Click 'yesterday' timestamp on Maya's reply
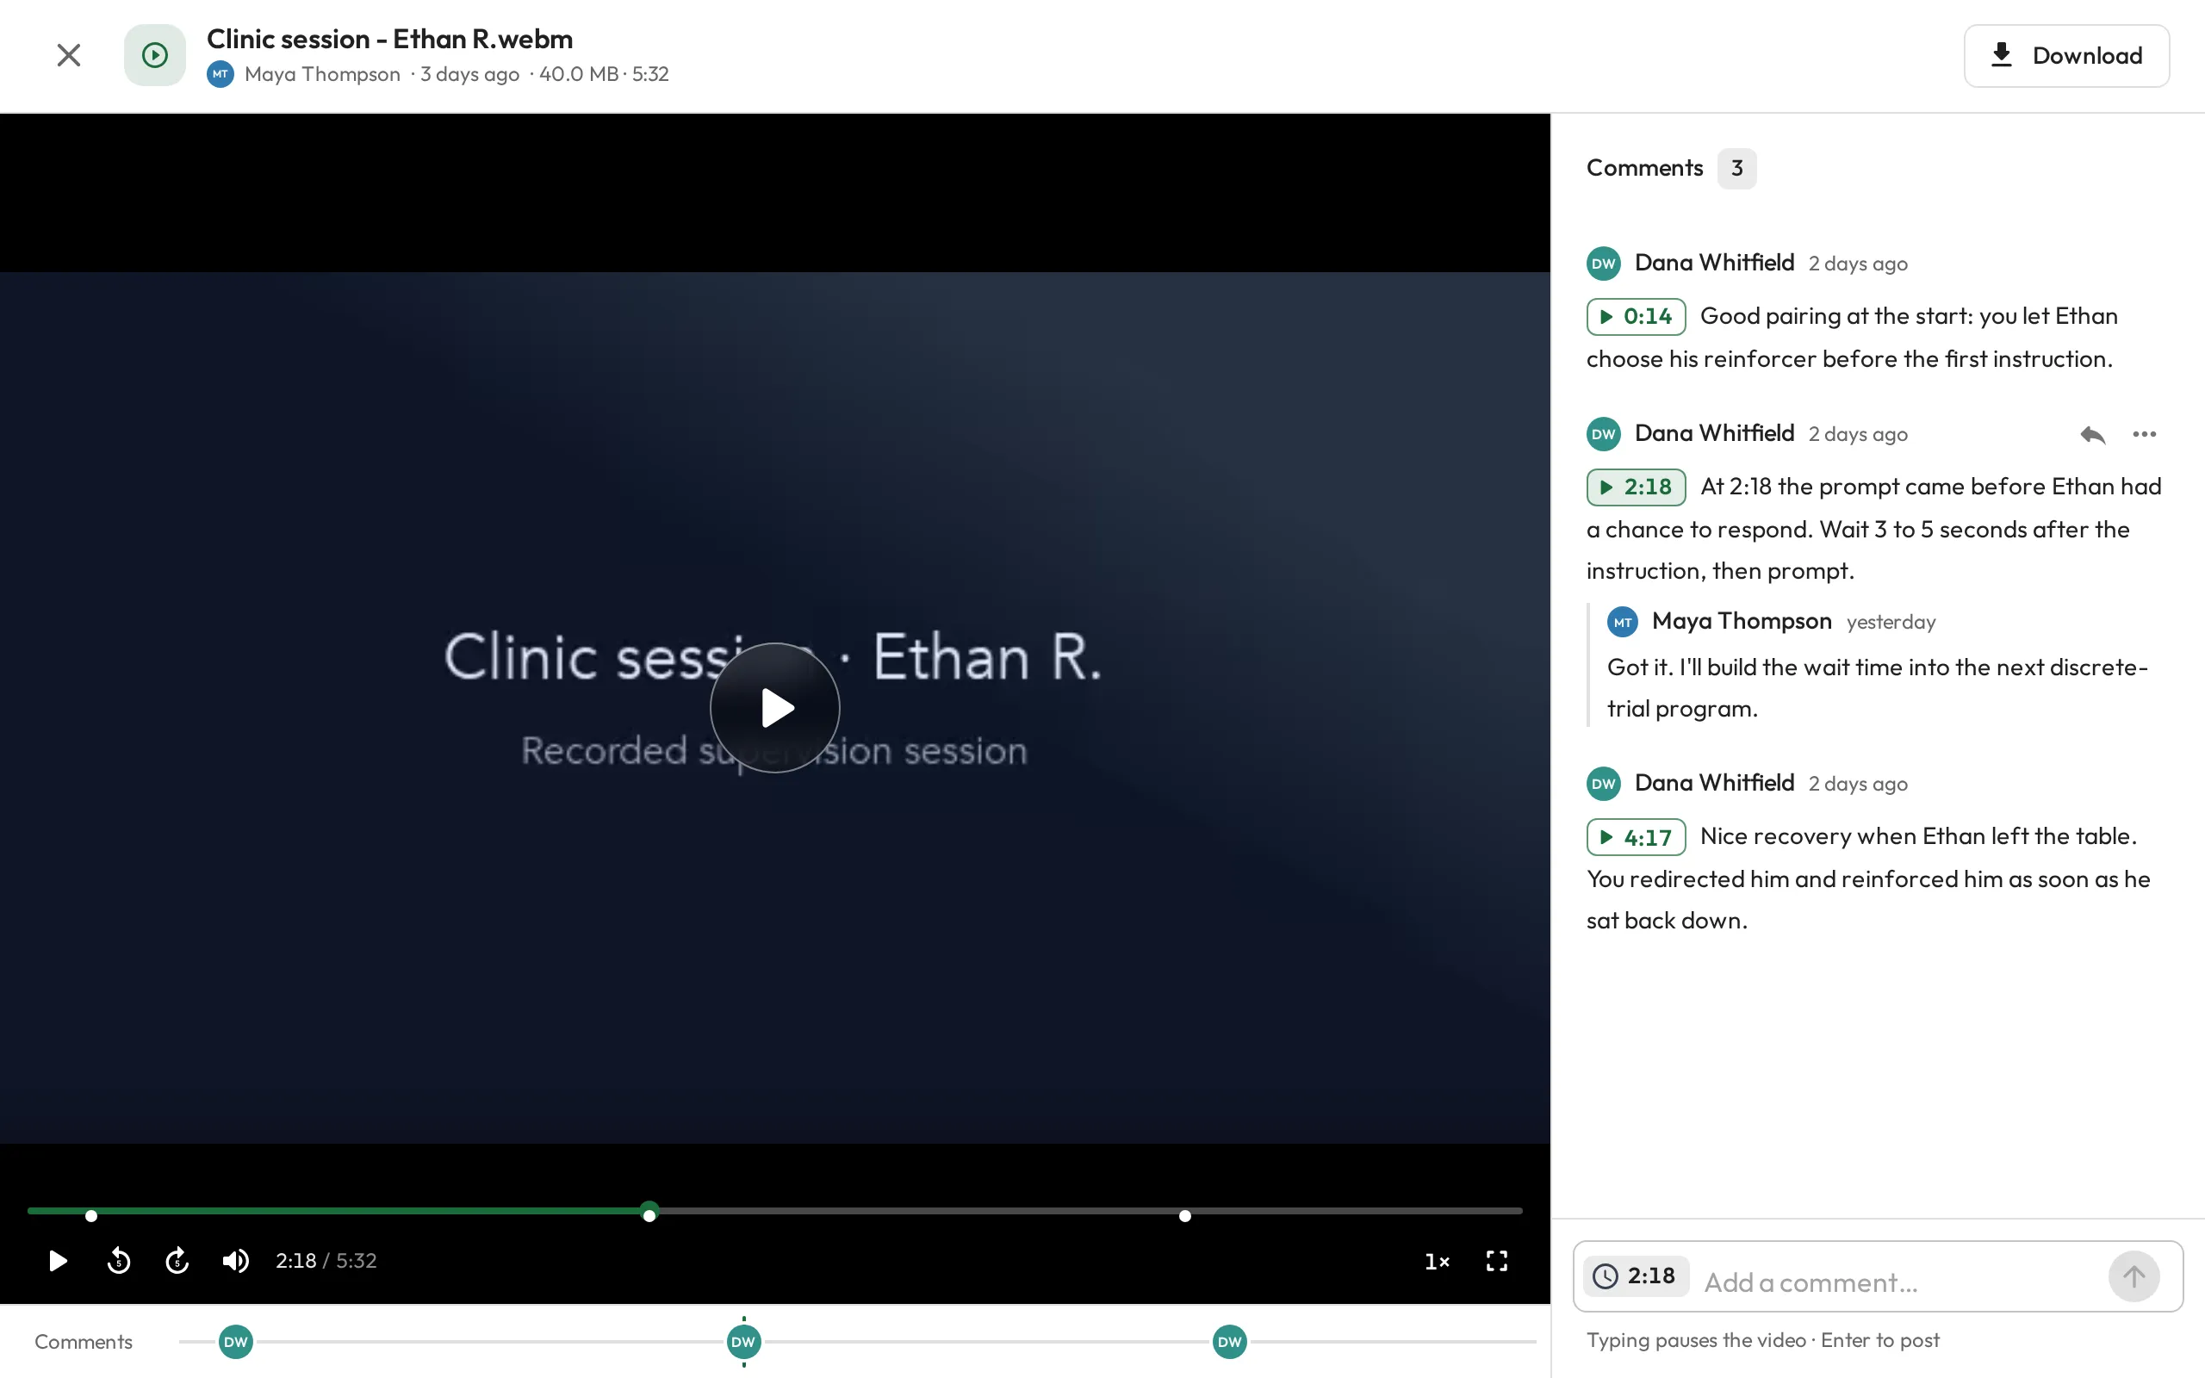2205x1378 pixels. point(1891,623)
